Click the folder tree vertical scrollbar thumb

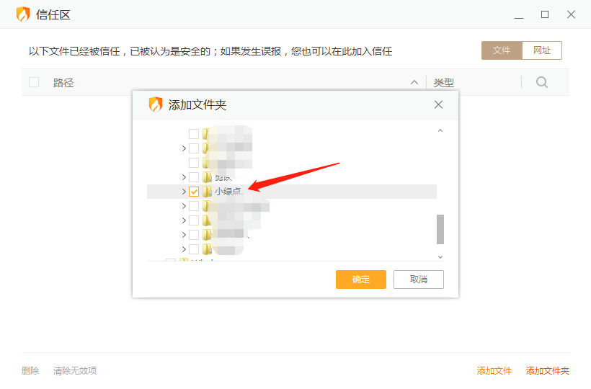[440, 229]
